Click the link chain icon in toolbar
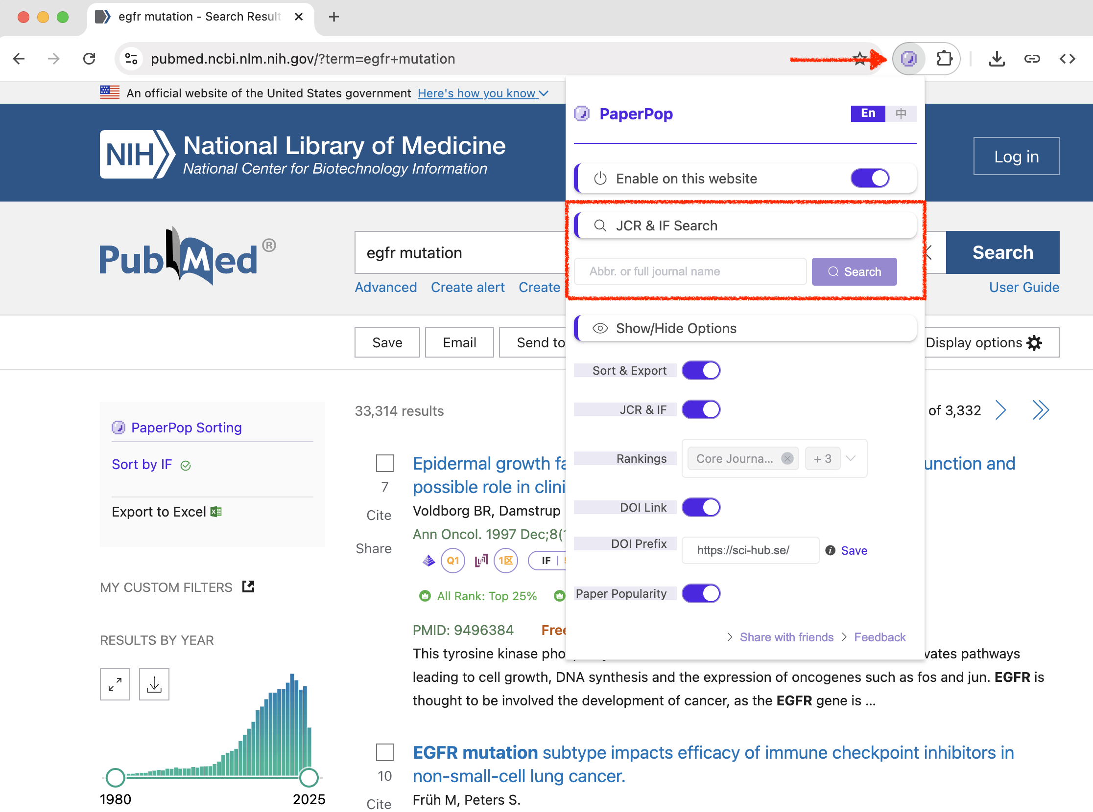Viewport: 1093px width, 812px height. (1032, 59)
